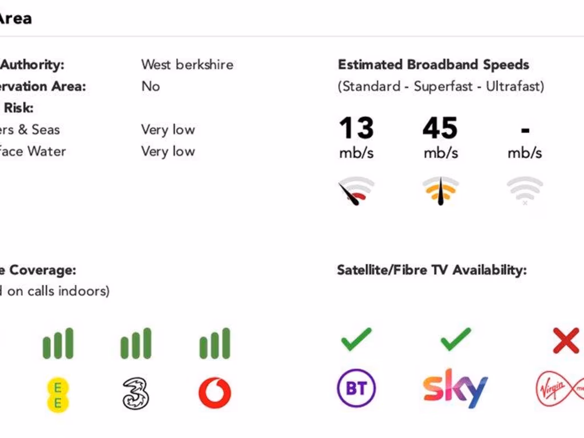This screenshot has height=438, width=584.
Task: Click the Three network logo
Action: (137, 394)
